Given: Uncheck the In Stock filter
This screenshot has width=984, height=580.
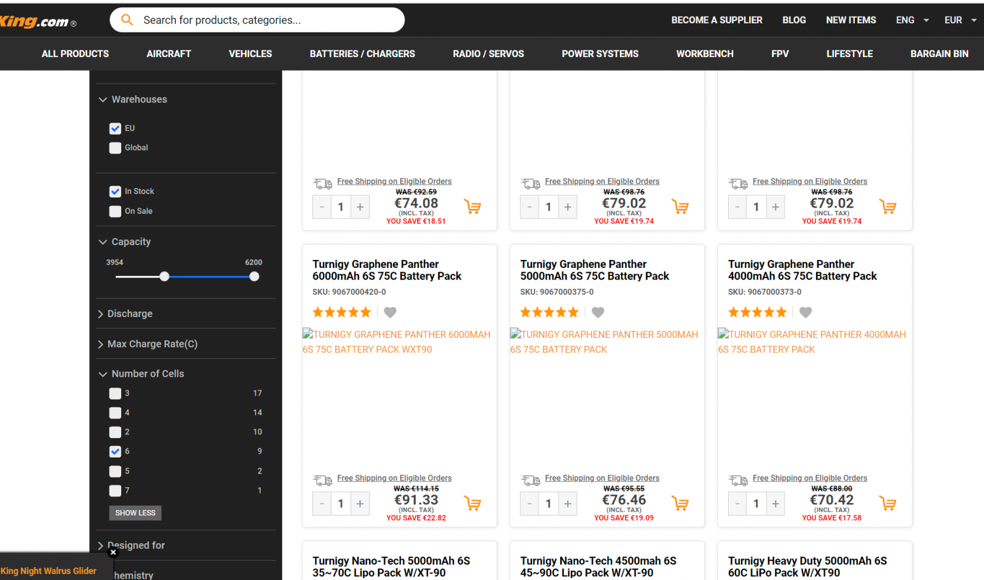Looking at the screenshot, I should (x=115, y=192).
